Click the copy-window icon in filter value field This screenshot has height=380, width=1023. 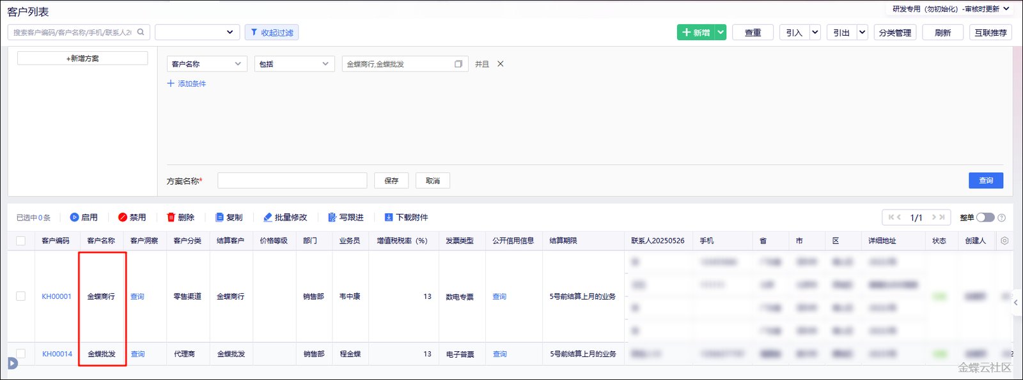(458, 64)
